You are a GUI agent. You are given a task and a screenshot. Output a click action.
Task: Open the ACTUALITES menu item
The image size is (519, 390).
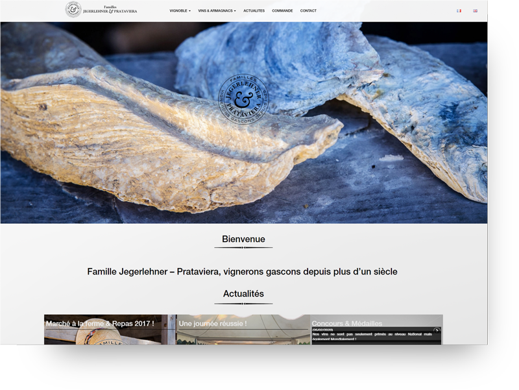click(x=253, y=10)
